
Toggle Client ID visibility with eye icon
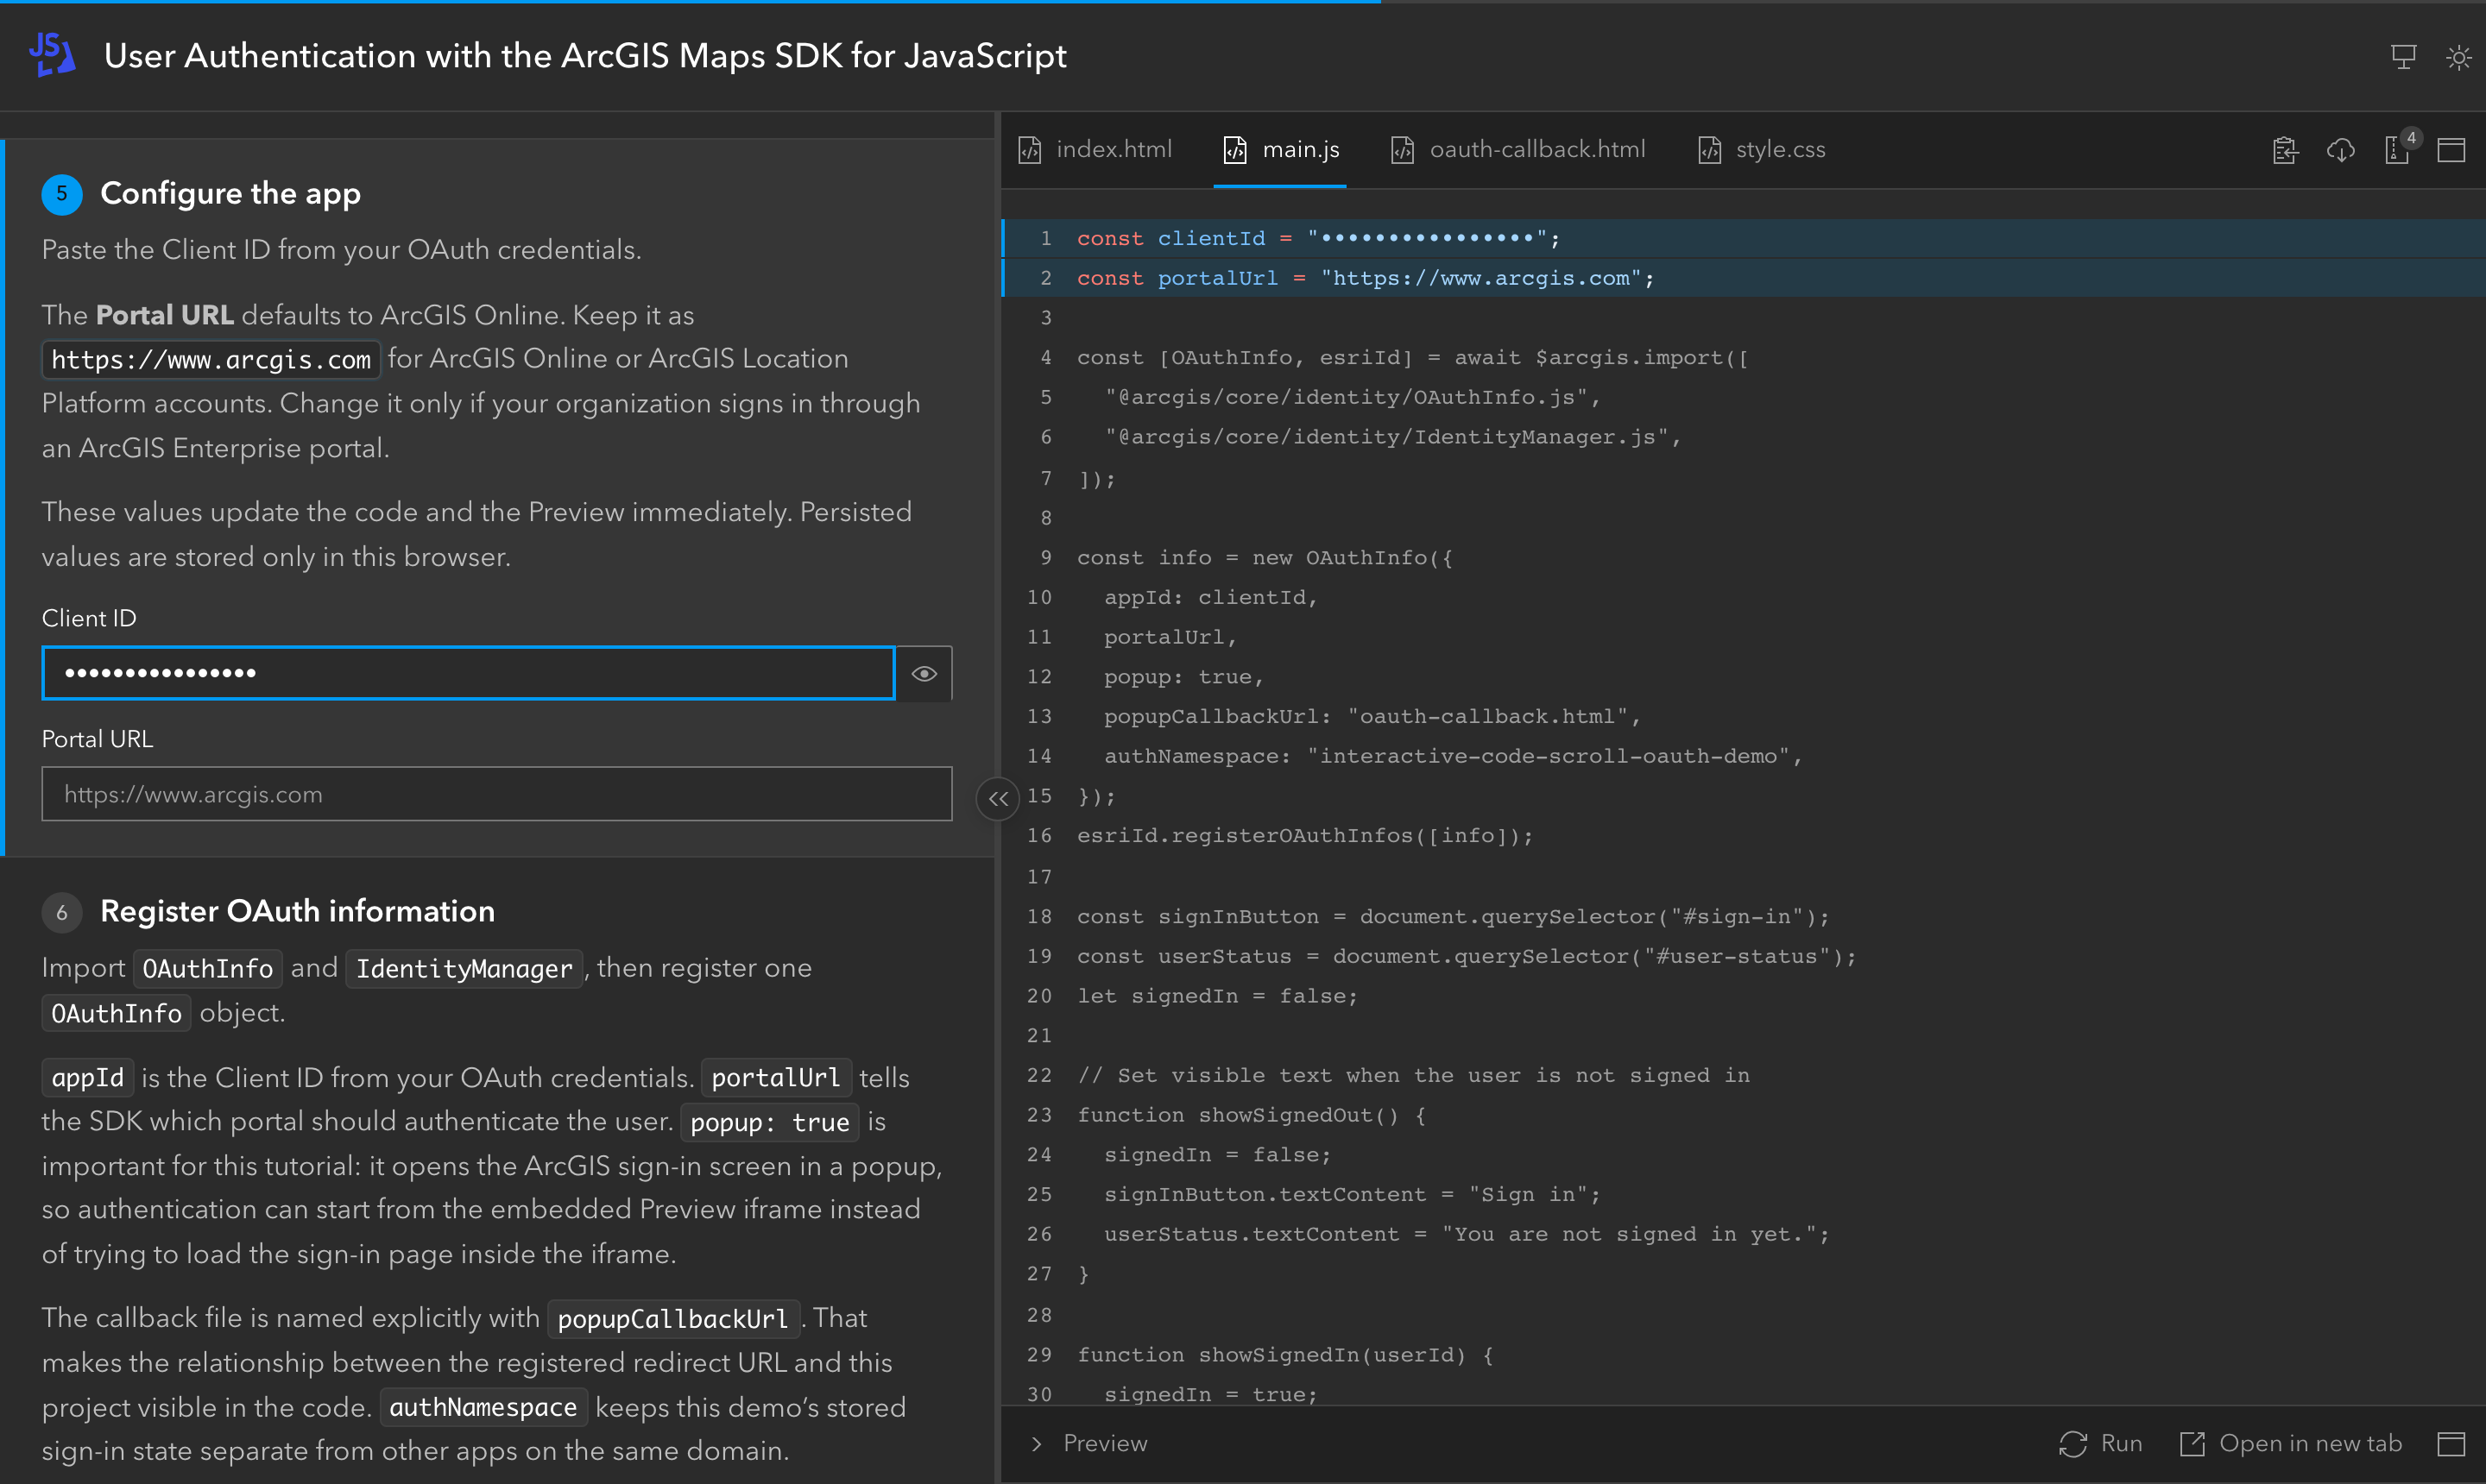tap(924, 673)
